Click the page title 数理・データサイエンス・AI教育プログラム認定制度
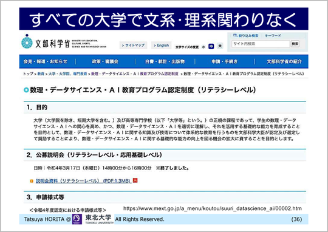This screenshot has width=328, height=232. (x=143, y=90)
